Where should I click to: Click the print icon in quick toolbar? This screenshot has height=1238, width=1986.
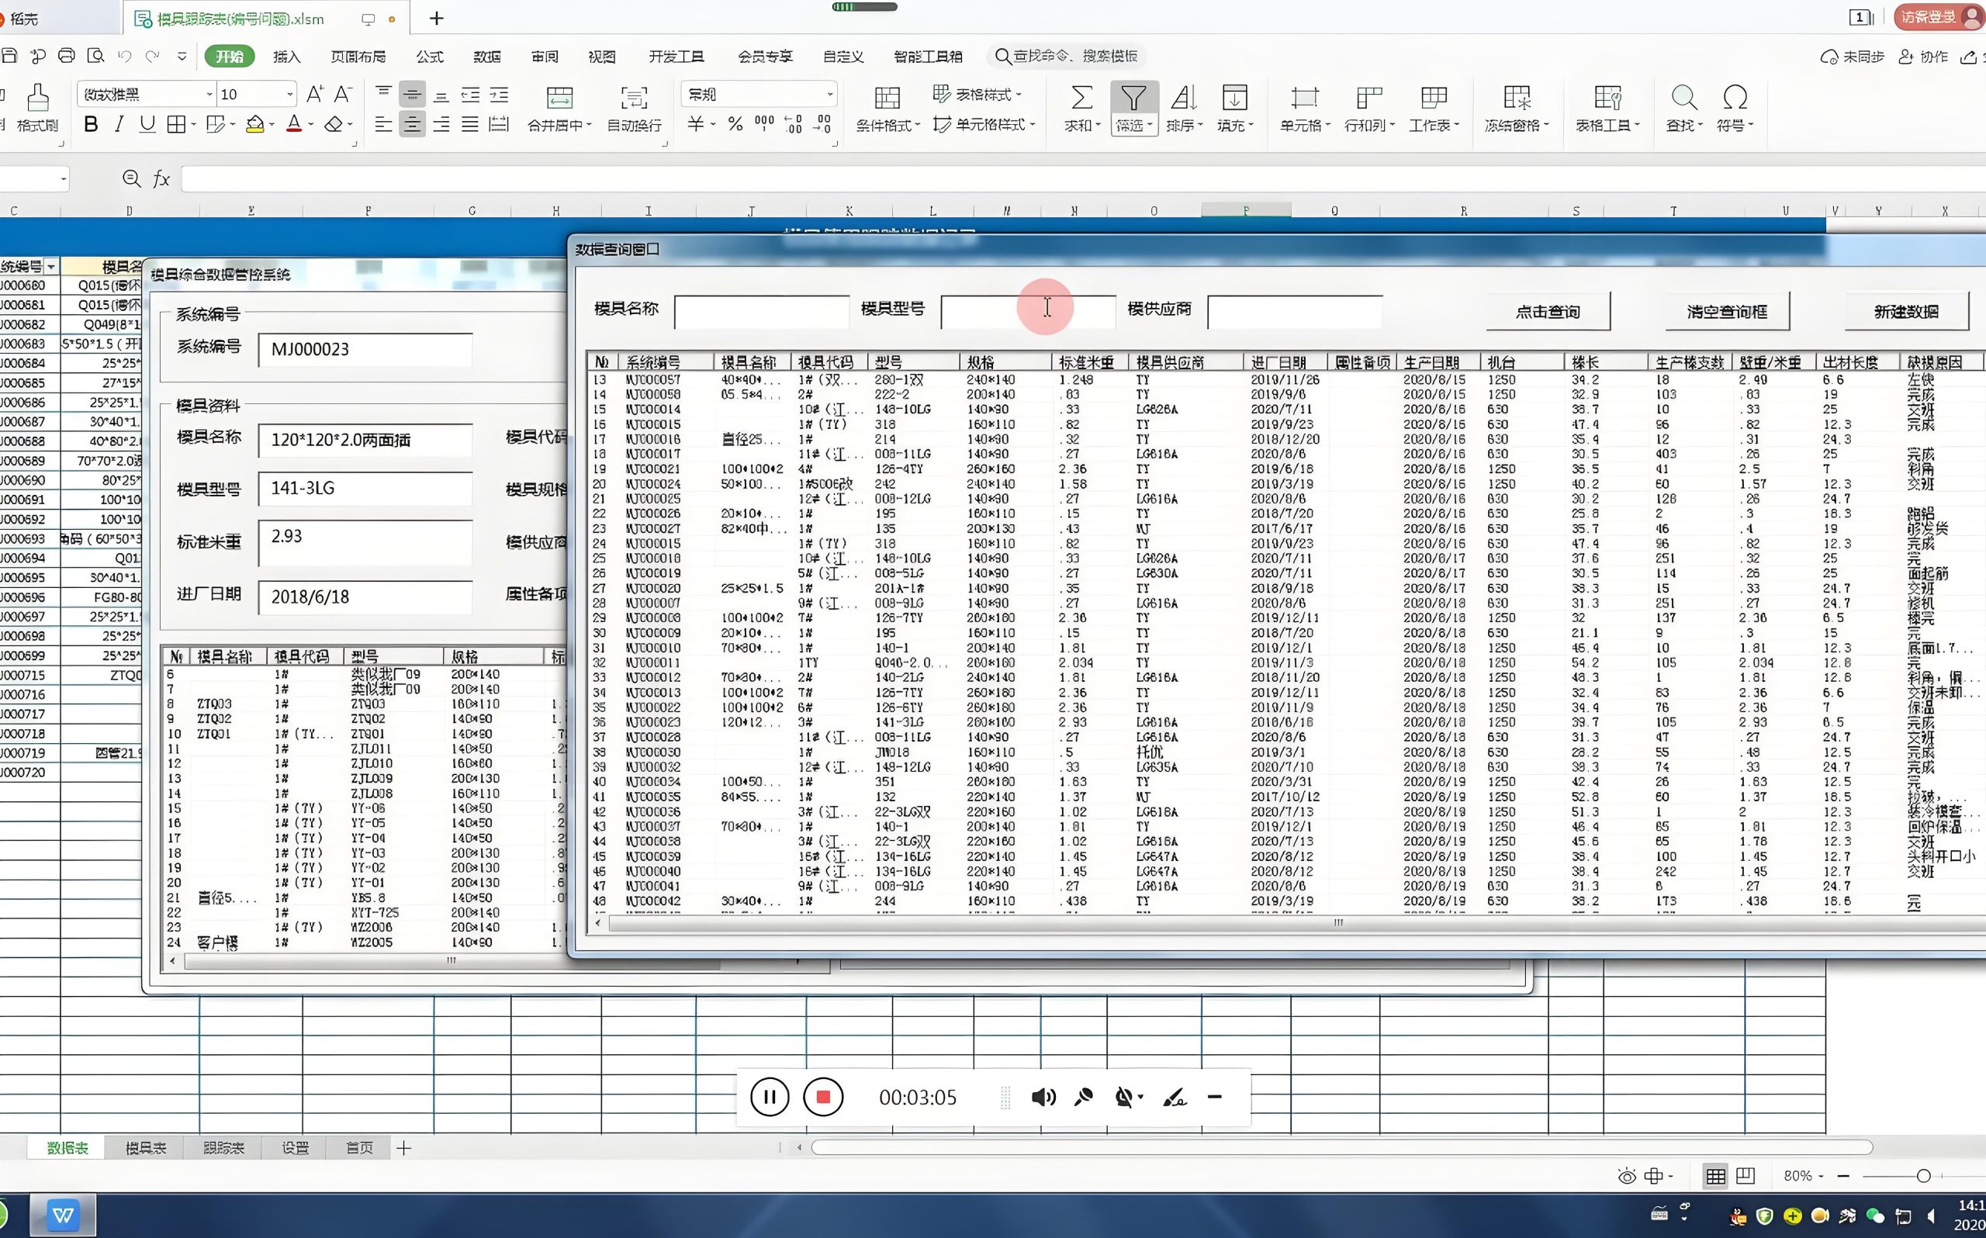point(66,56)
